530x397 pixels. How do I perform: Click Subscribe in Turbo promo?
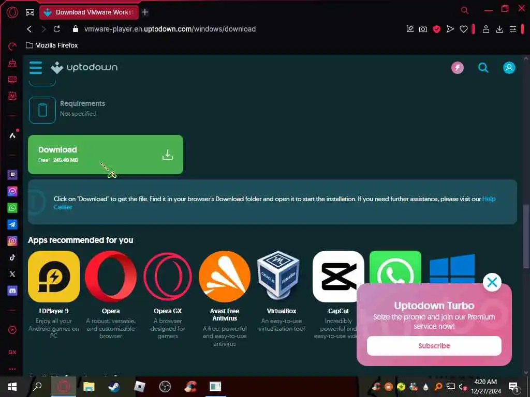pyautogui.click(x=434, y=346)
